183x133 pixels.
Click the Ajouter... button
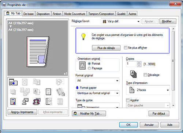coord(150,21)
